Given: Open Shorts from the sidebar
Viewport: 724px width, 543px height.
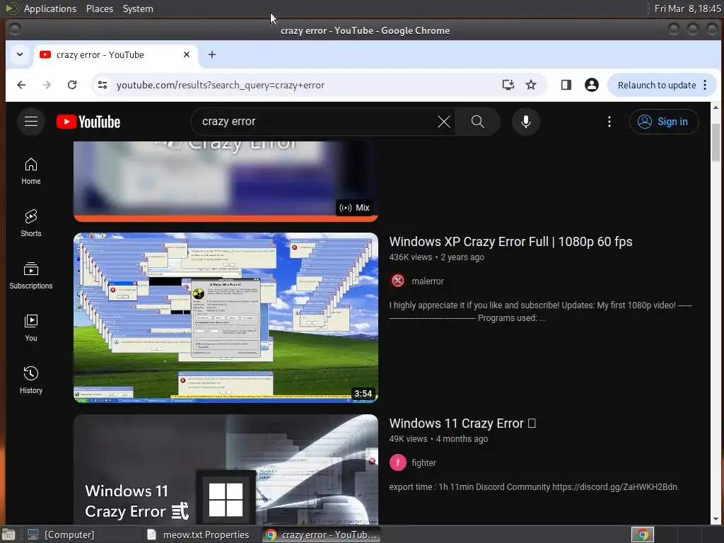Looking at the screenshot, I should 31,223.
